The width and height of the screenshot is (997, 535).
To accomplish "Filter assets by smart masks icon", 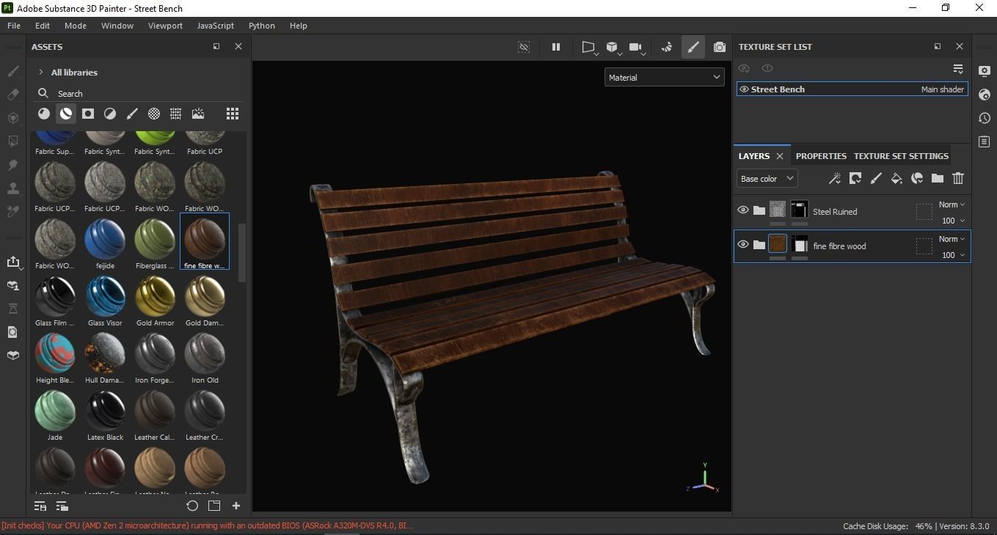I will tap(88, 114).
